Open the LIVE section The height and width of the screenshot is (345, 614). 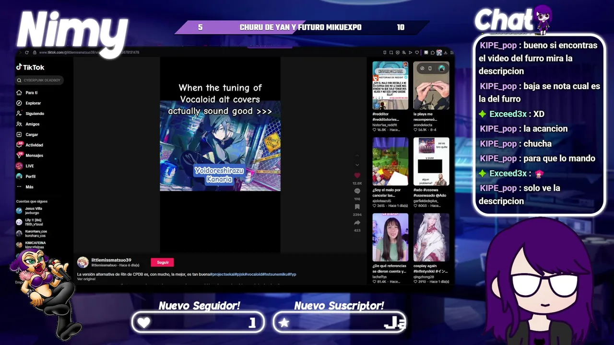[x=25, y=166]
